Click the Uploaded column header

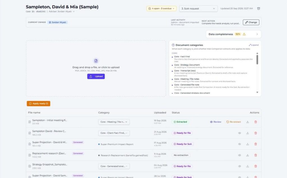160,113
